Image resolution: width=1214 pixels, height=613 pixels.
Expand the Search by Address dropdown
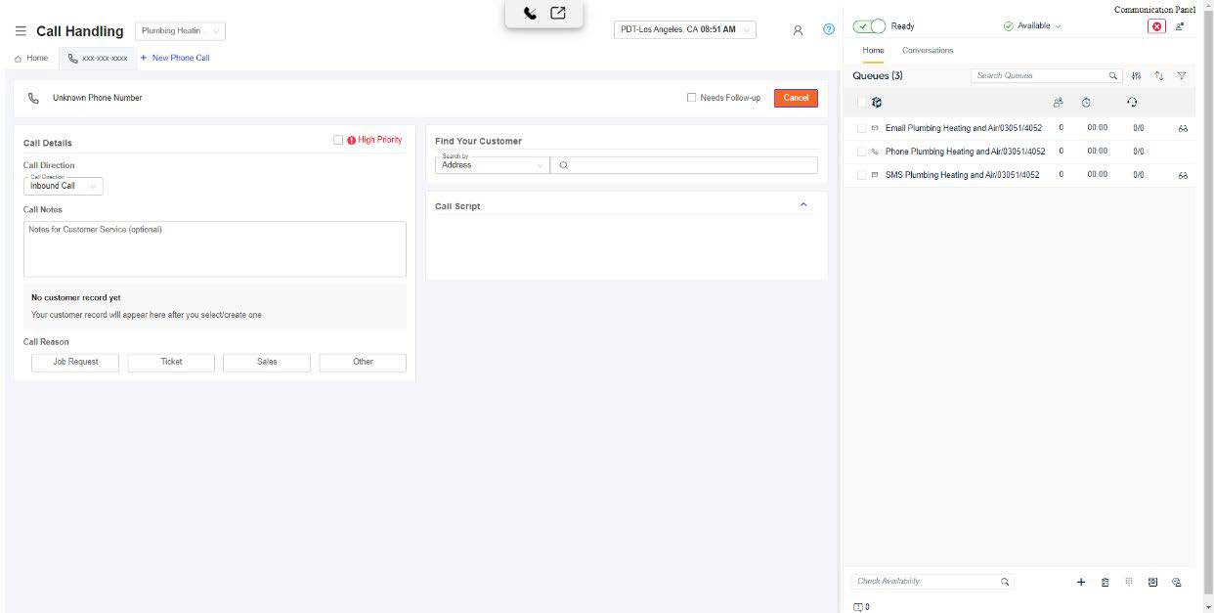pyautogui.click(x=492, y=165)
